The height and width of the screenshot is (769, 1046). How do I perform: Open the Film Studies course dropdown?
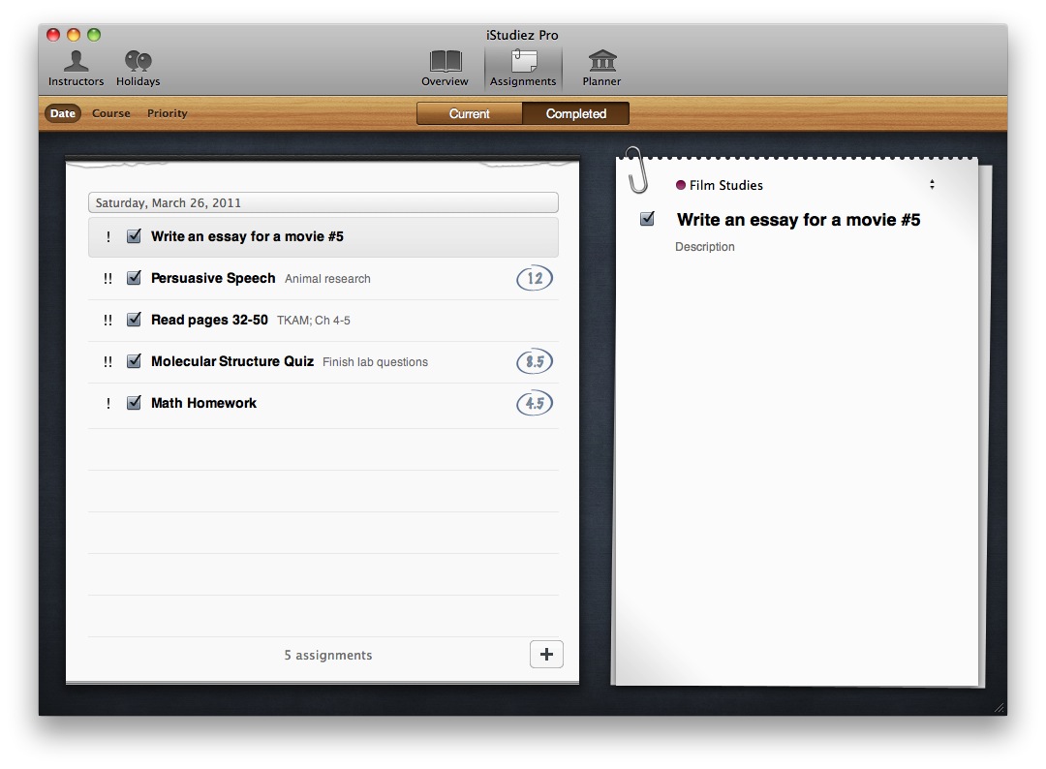click(726, 185)
